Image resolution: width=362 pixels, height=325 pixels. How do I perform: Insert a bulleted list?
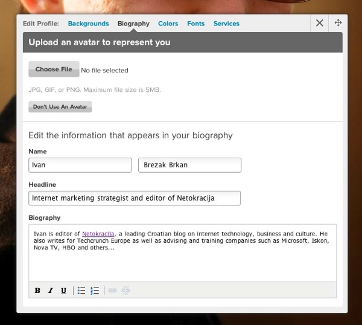81,291
